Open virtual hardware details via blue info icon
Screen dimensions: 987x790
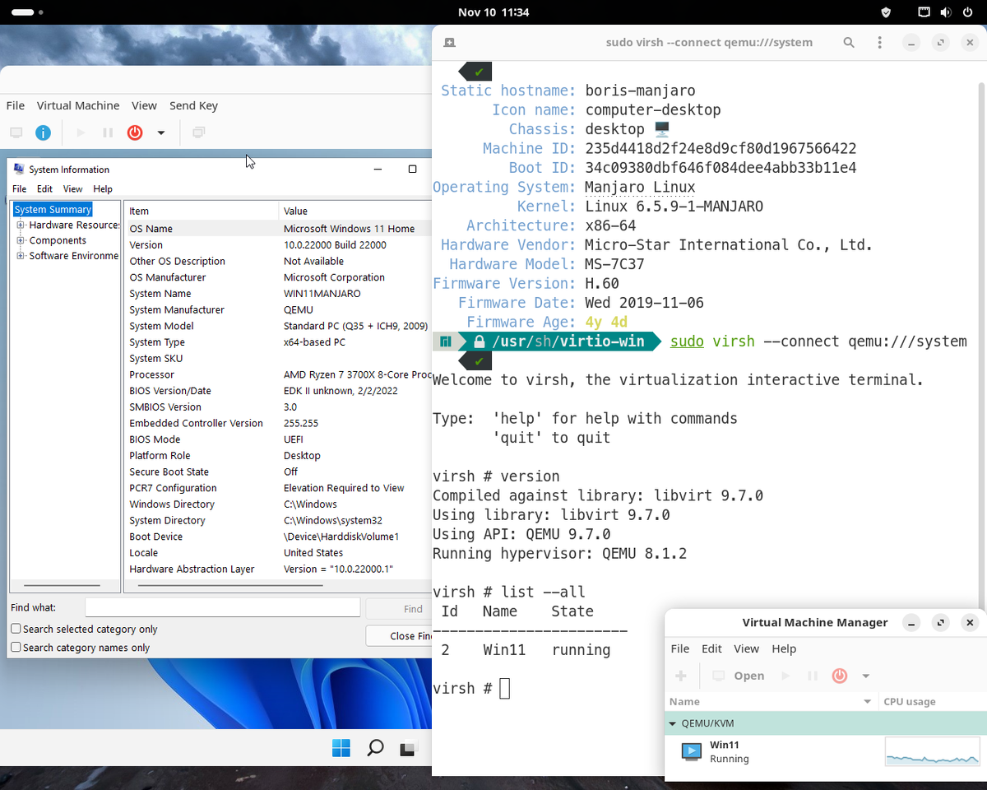point(43,132)
